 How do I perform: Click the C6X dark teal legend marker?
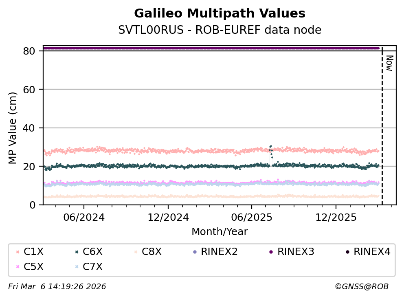point(76,252)
